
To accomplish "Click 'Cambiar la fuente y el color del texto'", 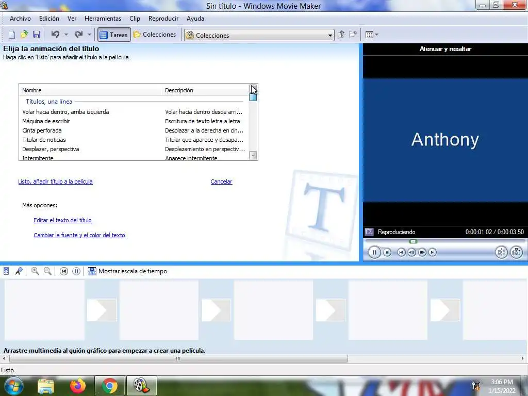I will tap(79, 235).
